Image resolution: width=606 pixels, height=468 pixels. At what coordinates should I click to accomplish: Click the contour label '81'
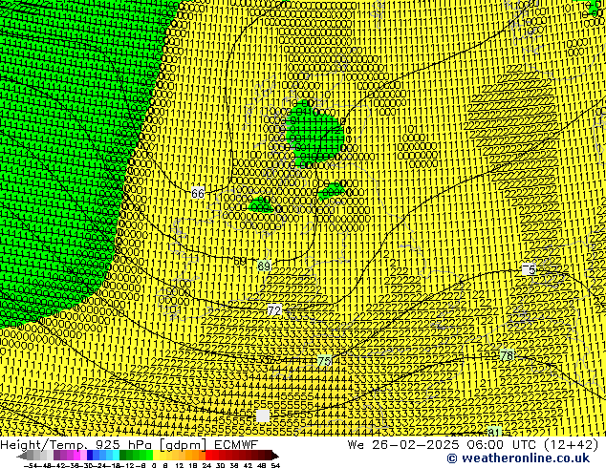coord(494,432)
